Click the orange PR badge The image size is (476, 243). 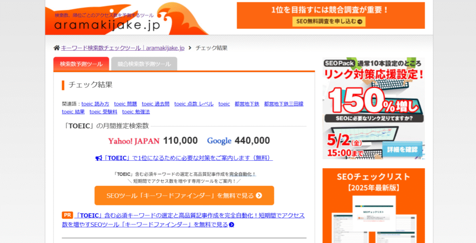coord(67,215)
